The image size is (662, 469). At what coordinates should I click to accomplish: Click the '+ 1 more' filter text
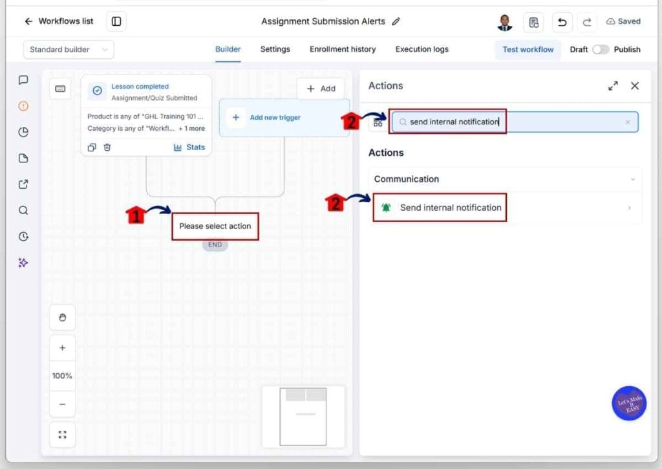tap(191, 129)
